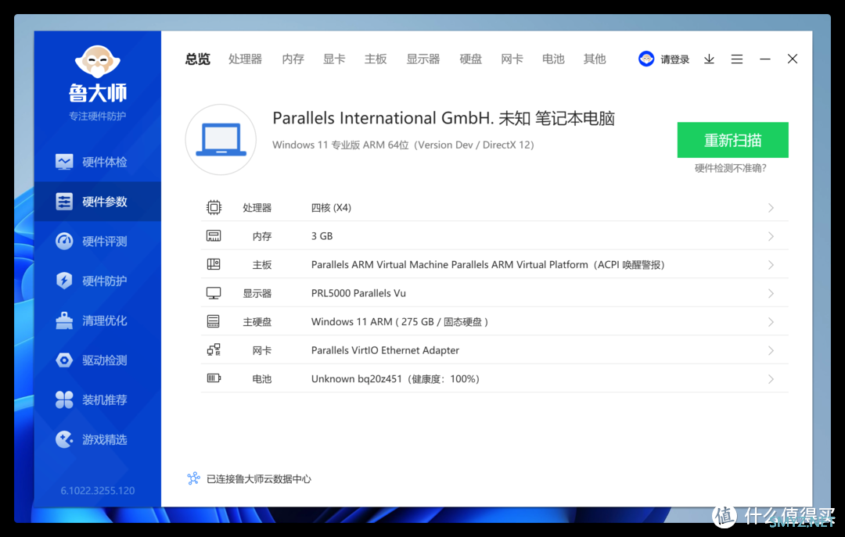Click the large laptop computer icon
845x537 pixels.
[x=221, y=139]
